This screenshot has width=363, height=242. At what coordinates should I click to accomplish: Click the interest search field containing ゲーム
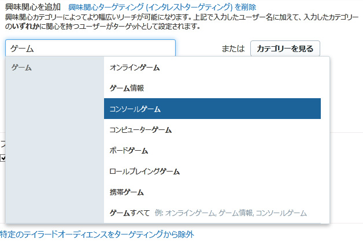pos(90,48)
